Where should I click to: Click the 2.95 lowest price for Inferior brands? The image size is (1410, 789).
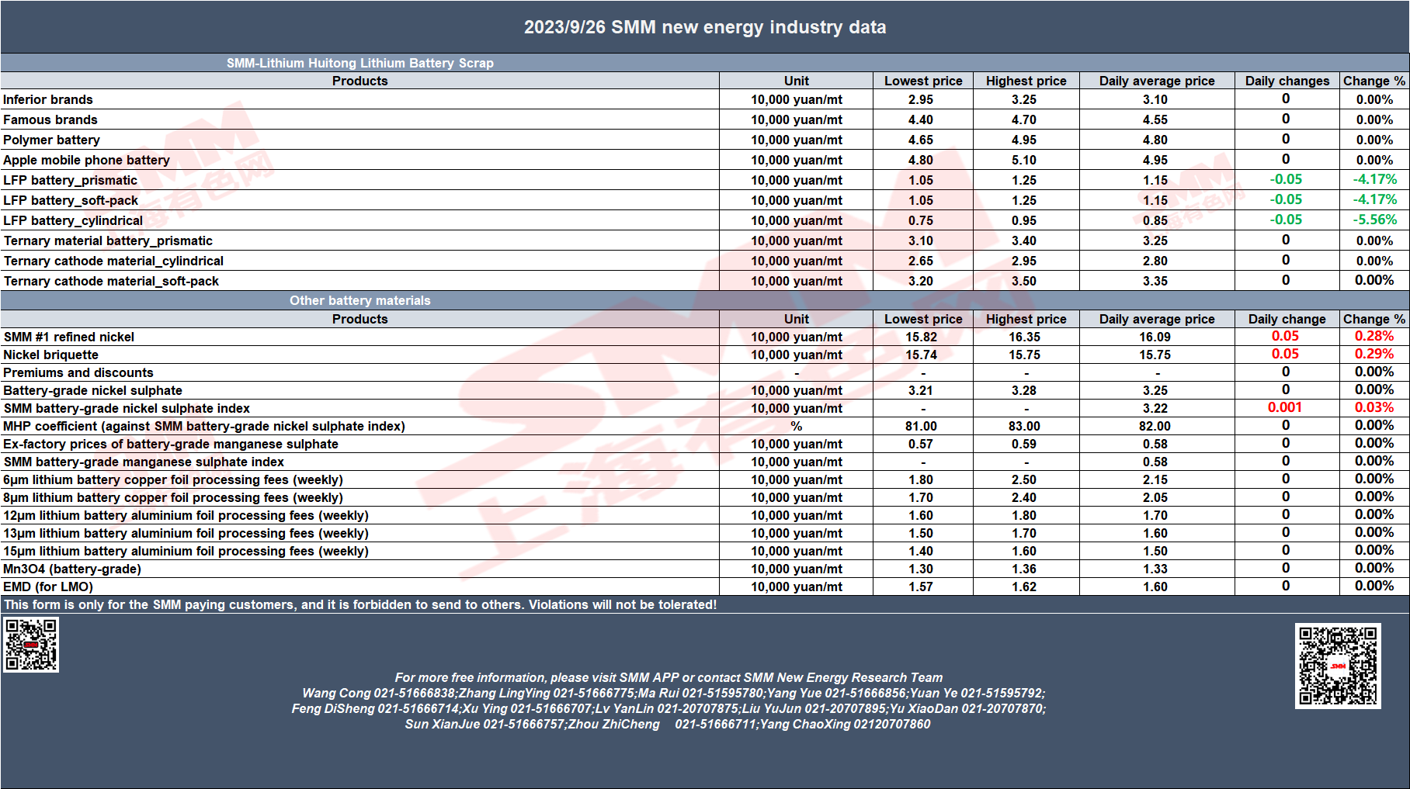921,99
